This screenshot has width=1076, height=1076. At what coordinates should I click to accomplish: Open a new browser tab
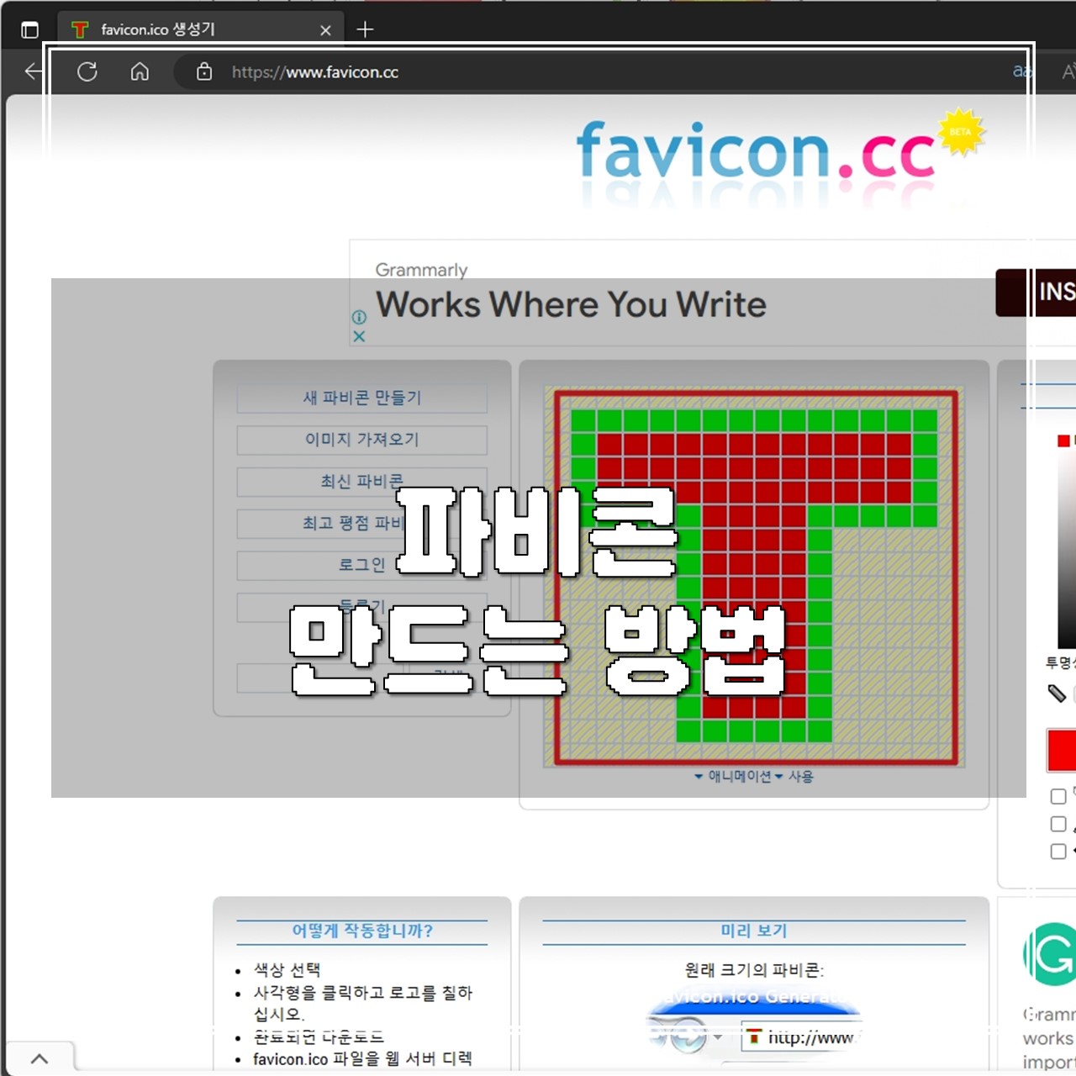coord(365,29)
